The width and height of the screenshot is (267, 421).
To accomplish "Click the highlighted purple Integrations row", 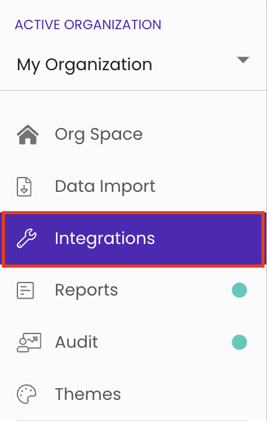I will tap(133, 238).
